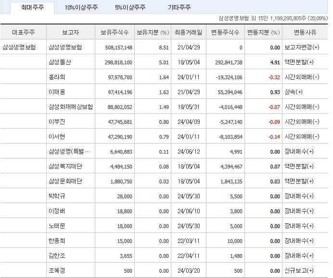The height and width of the screenshot is (278, 333).
Task: Click the 1,199,295,805주 total summary text
Action: [x=288, y=18]
